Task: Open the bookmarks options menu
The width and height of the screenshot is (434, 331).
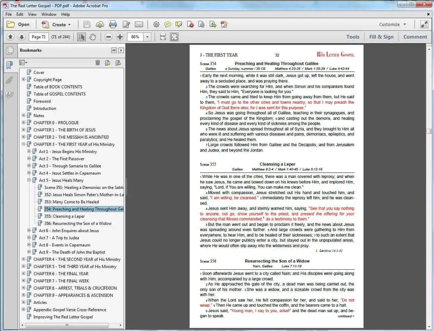Action: 23,63
